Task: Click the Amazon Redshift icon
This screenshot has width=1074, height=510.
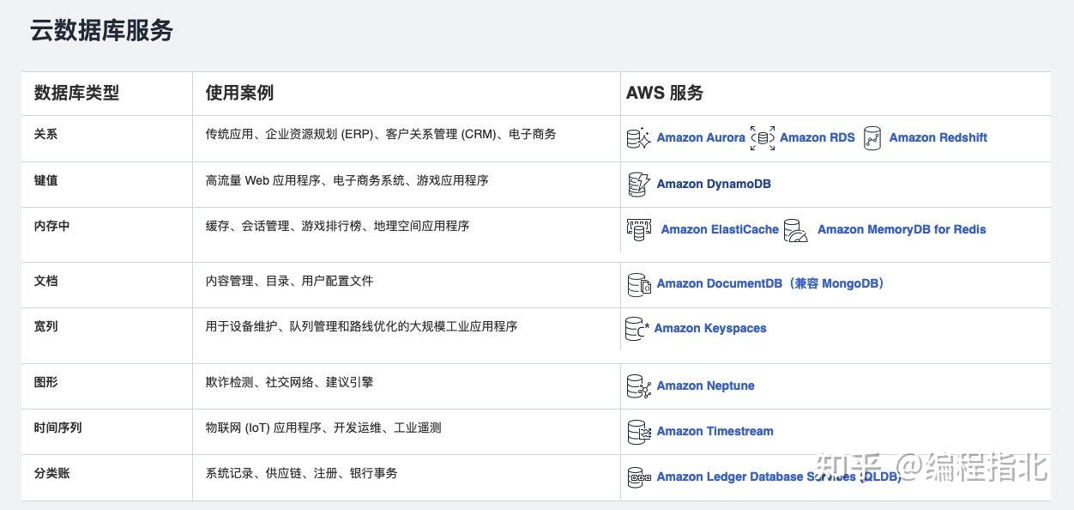Action: (872, 138)
